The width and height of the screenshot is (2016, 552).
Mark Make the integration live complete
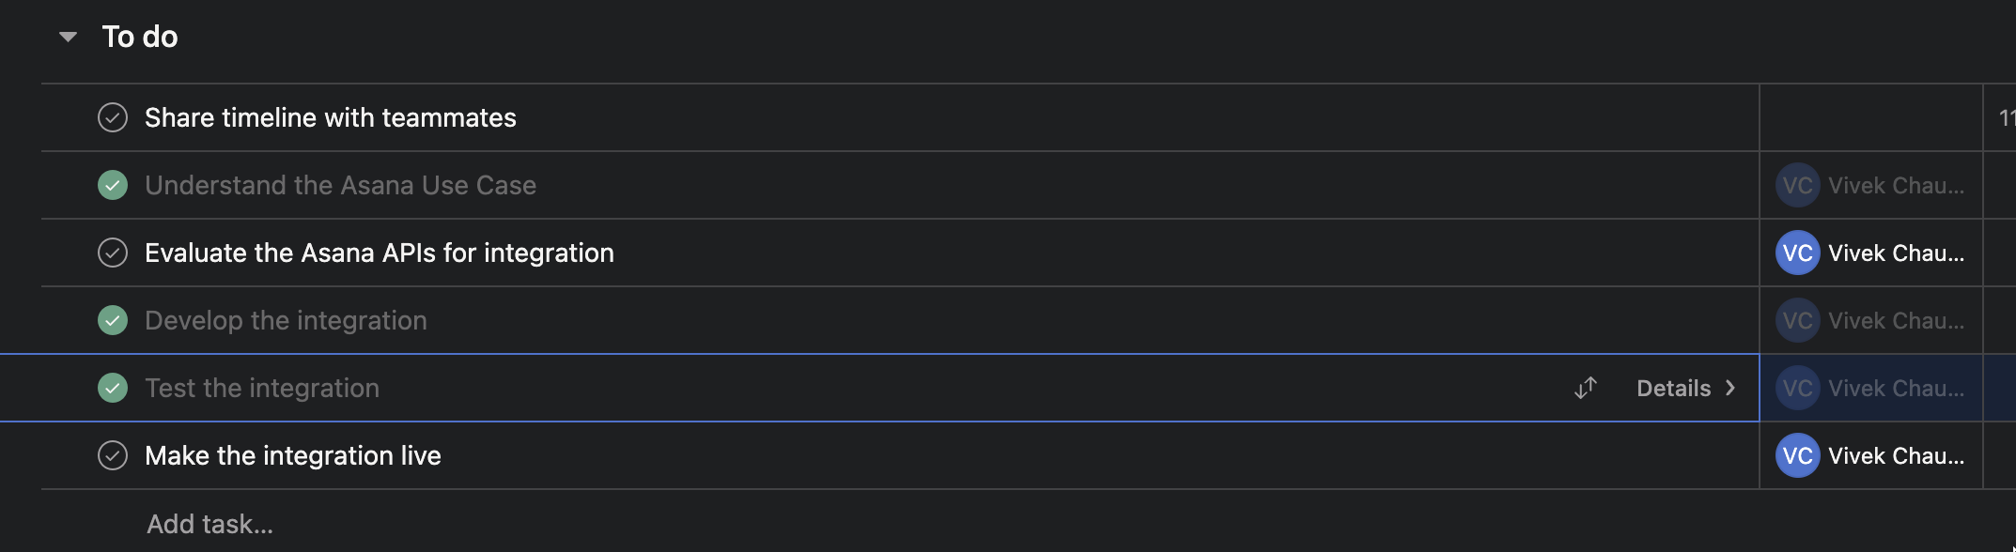pos(113,455)
